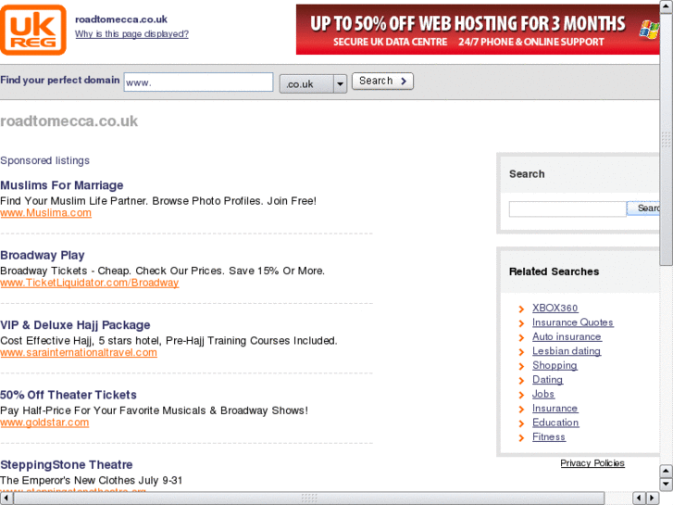The image size is (673, 505).
Task: Open the Muslims For Marriage listing
Action: 62,185
